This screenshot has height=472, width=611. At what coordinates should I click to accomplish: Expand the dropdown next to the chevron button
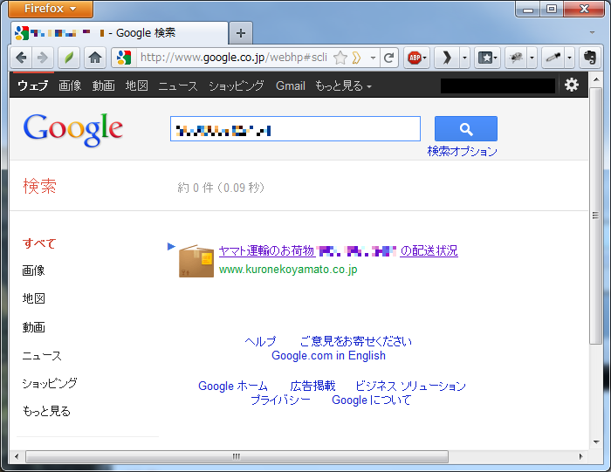pos(464,58)
